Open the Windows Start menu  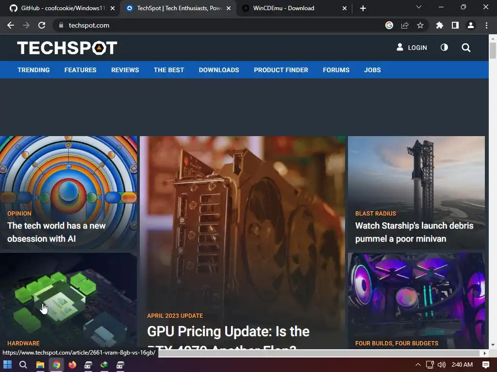tap(7, 365)
